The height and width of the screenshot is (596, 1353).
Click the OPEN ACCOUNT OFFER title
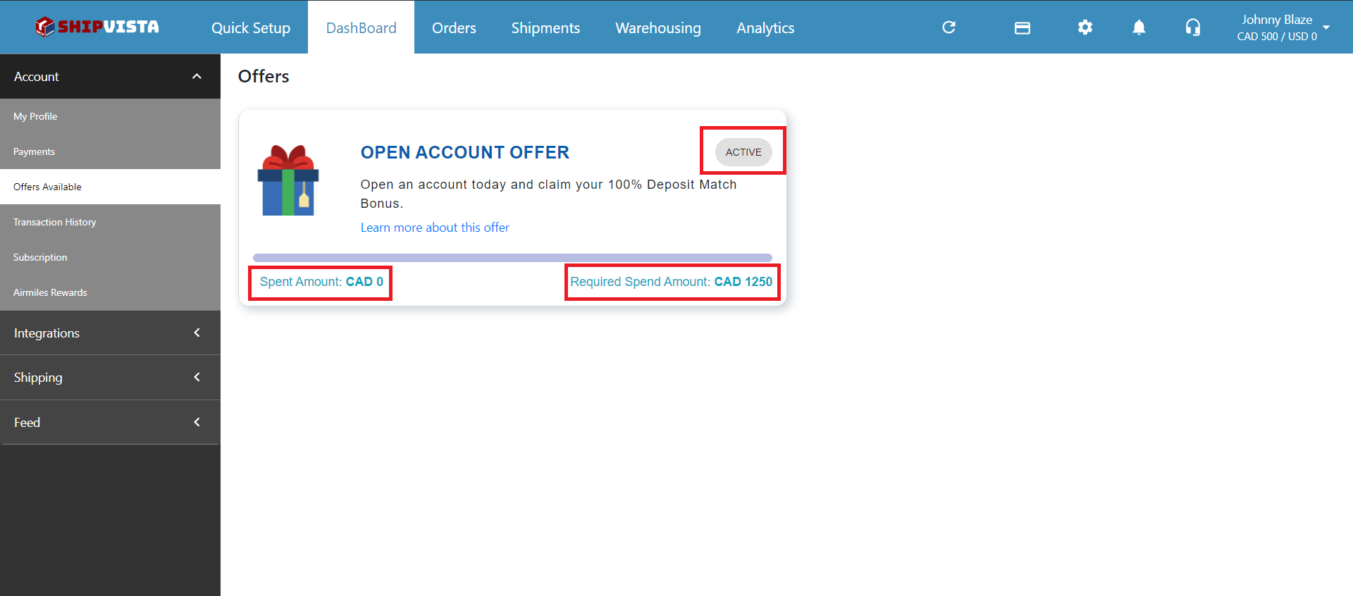[464, 152]
